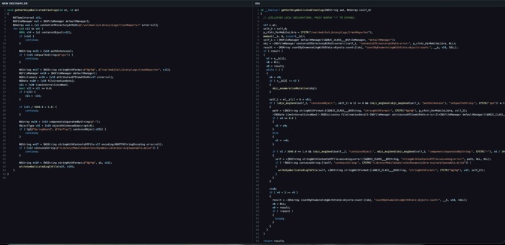Click the 'if ( v4 >= 0.0 )' line in IDA
Screen dimensions: 505x245
tap(284, 118)
